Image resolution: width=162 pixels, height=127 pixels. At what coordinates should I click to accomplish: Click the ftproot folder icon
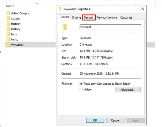[x=8, y=24]
